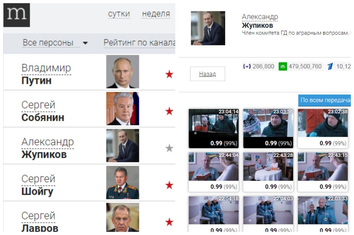Toggle the red star next to Путин
The width and height of the screenshot is (354, 235).
click(169, 74)
